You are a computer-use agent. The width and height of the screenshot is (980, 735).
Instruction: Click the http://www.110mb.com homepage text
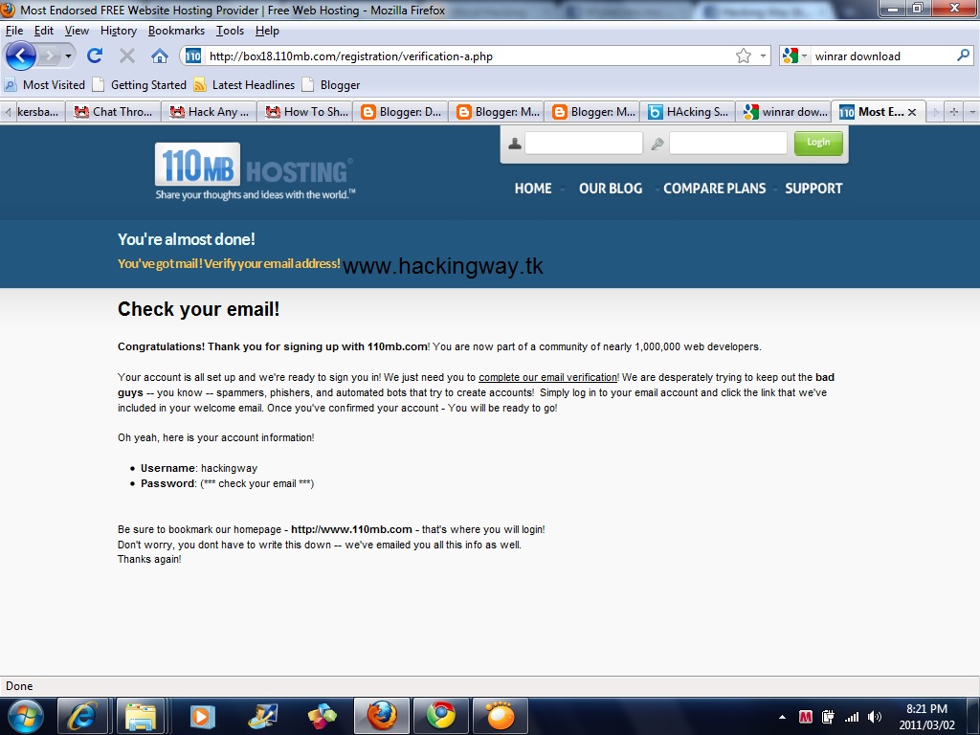(352, 529)
